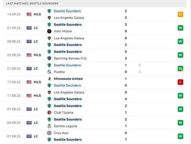Image resolution: width=191 pixels, height=144 pixels.
Task: Click the Club Tijuana team name
Action: [64, 112]
